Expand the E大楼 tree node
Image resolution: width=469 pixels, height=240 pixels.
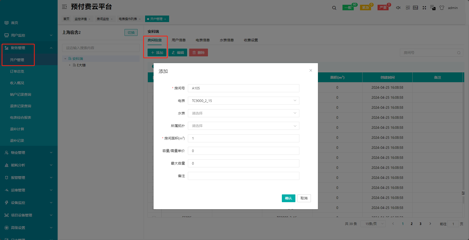[x=70, y=65]
